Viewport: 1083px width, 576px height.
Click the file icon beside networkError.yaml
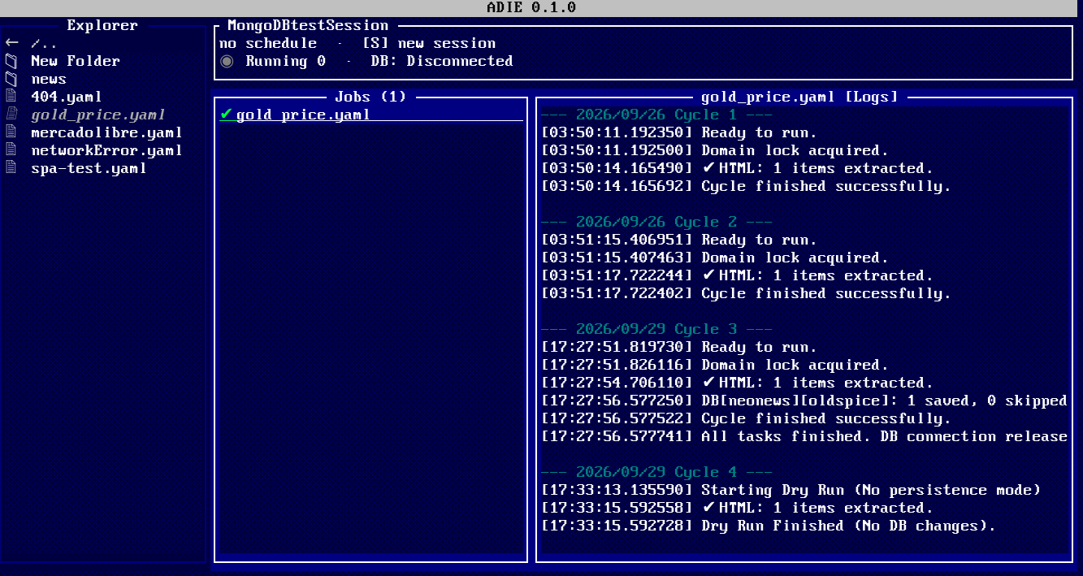tap(11, 150)
